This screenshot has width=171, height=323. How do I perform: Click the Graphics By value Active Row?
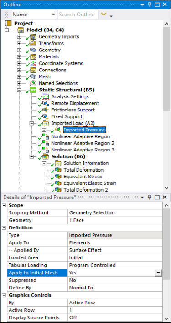115,303
